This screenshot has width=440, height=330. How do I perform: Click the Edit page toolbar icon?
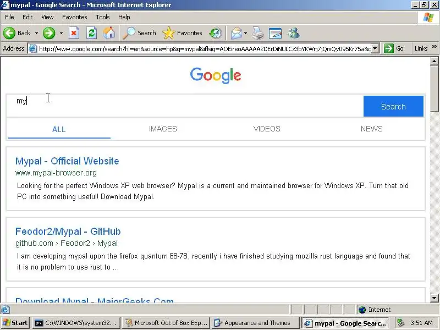276,33
